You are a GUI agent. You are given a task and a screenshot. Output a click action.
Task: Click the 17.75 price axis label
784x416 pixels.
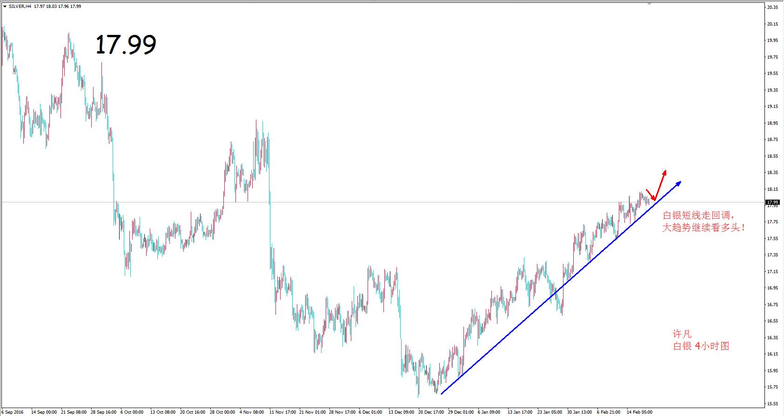click(773, 222)
